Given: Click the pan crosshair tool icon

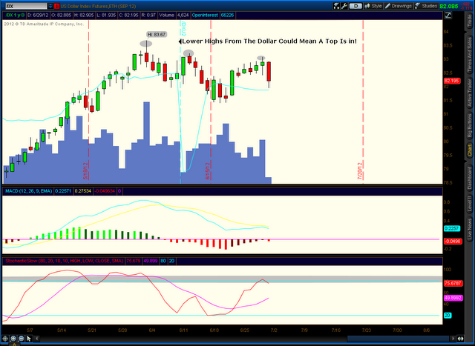Looking at the screenshot, I should click(5, 339).
